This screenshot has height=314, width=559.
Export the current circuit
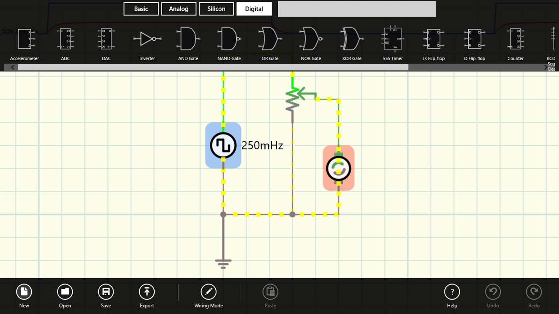coord(147,292)
